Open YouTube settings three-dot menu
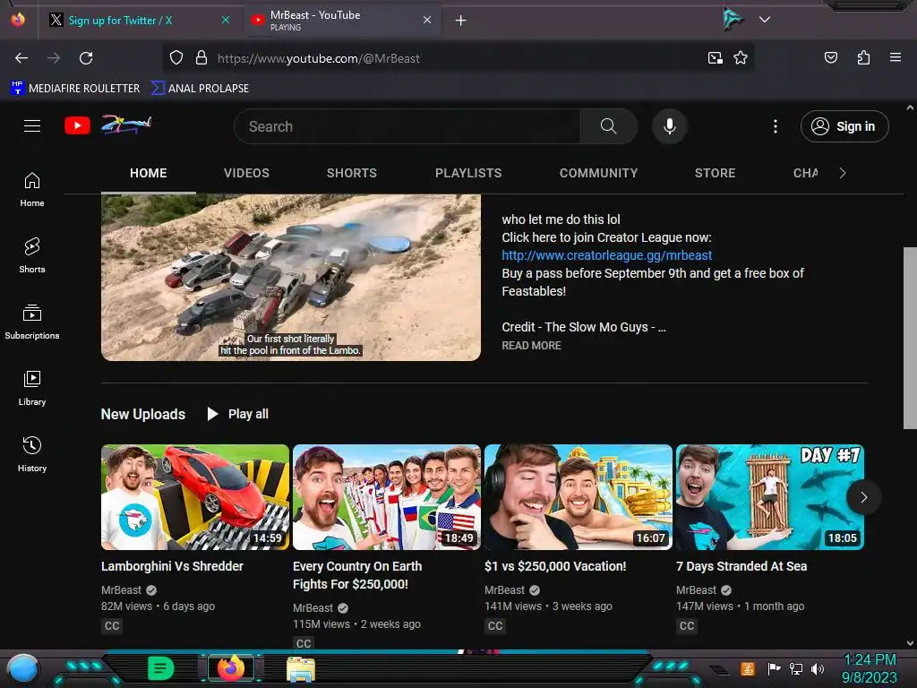The height and width of the screenshot is (688, 917). [776, 126]
